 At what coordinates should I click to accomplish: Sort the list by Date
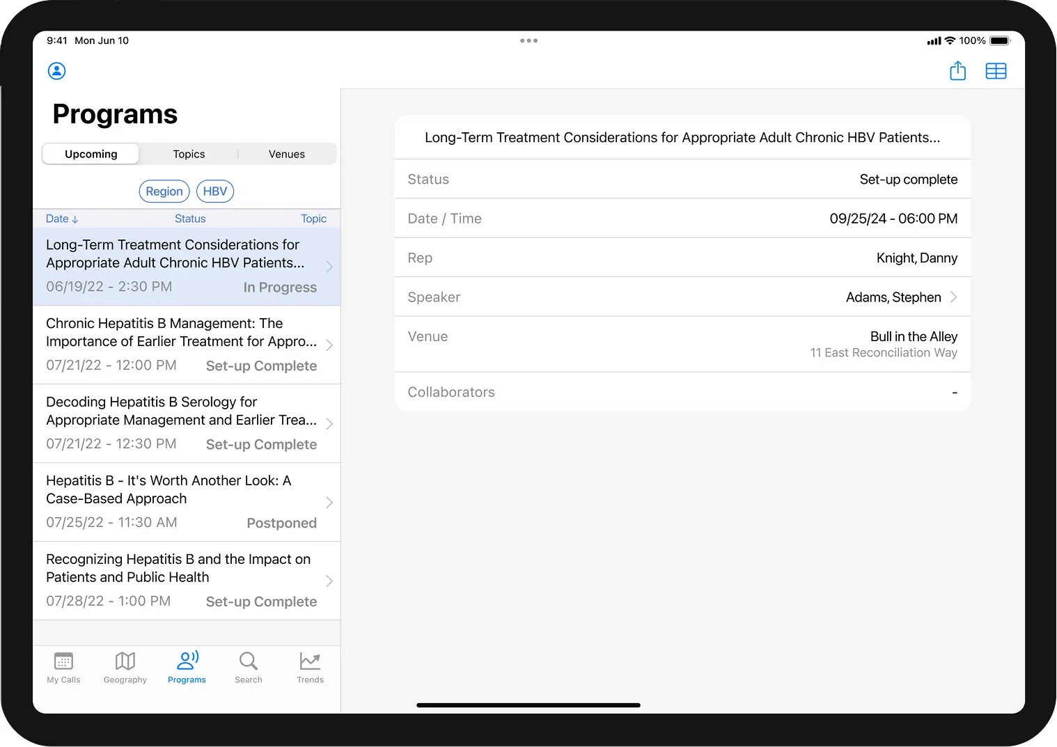point(62,219)
